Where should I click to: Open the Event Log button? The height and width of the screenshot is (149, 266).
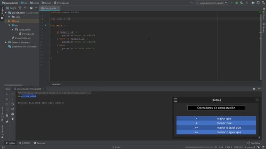(x=254, y=143)
